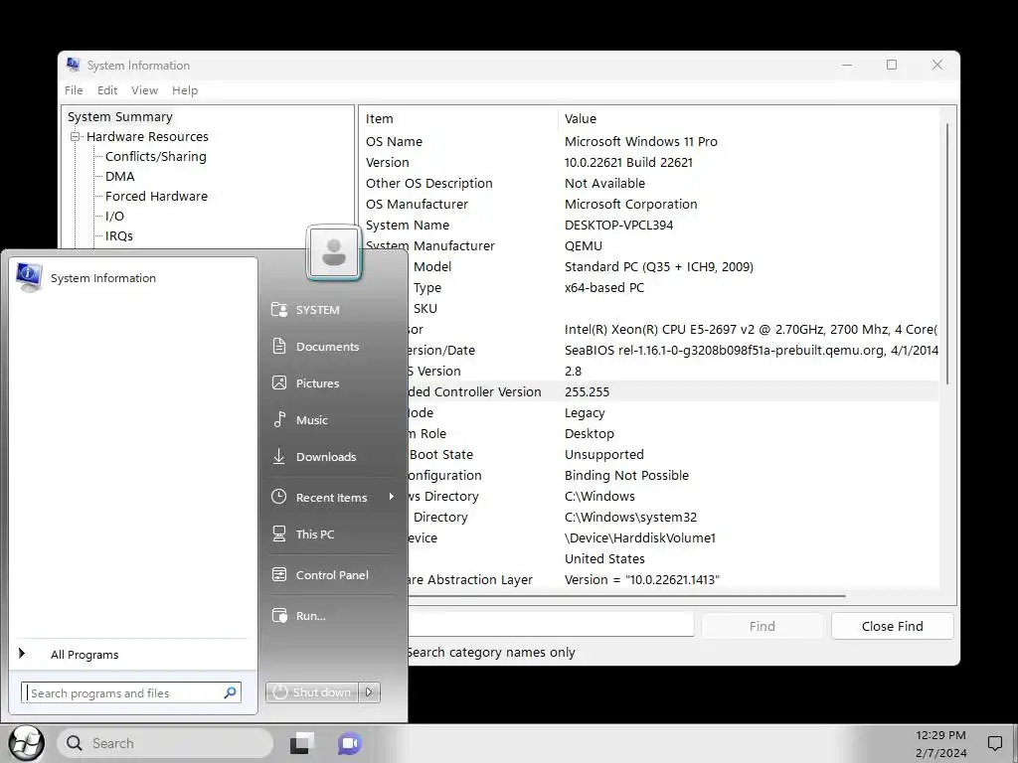Click the Start orb button

point(26,743)
